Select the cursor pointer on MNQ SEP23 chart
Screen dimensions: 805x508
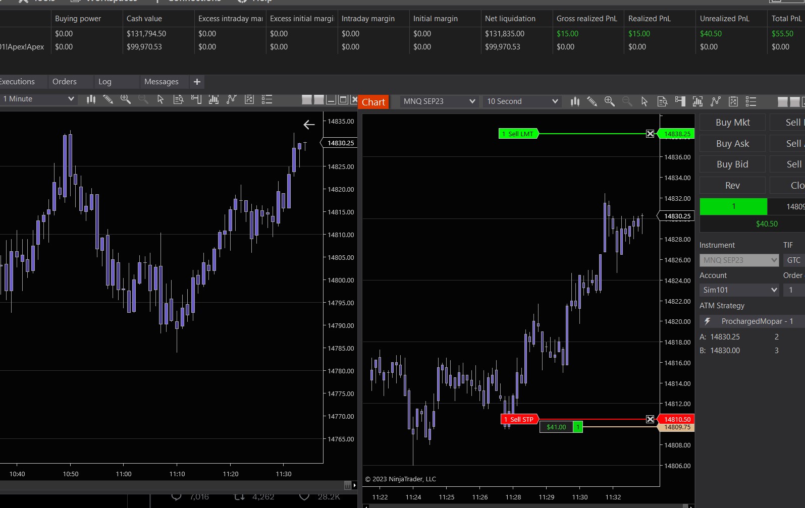pos(645,101)
